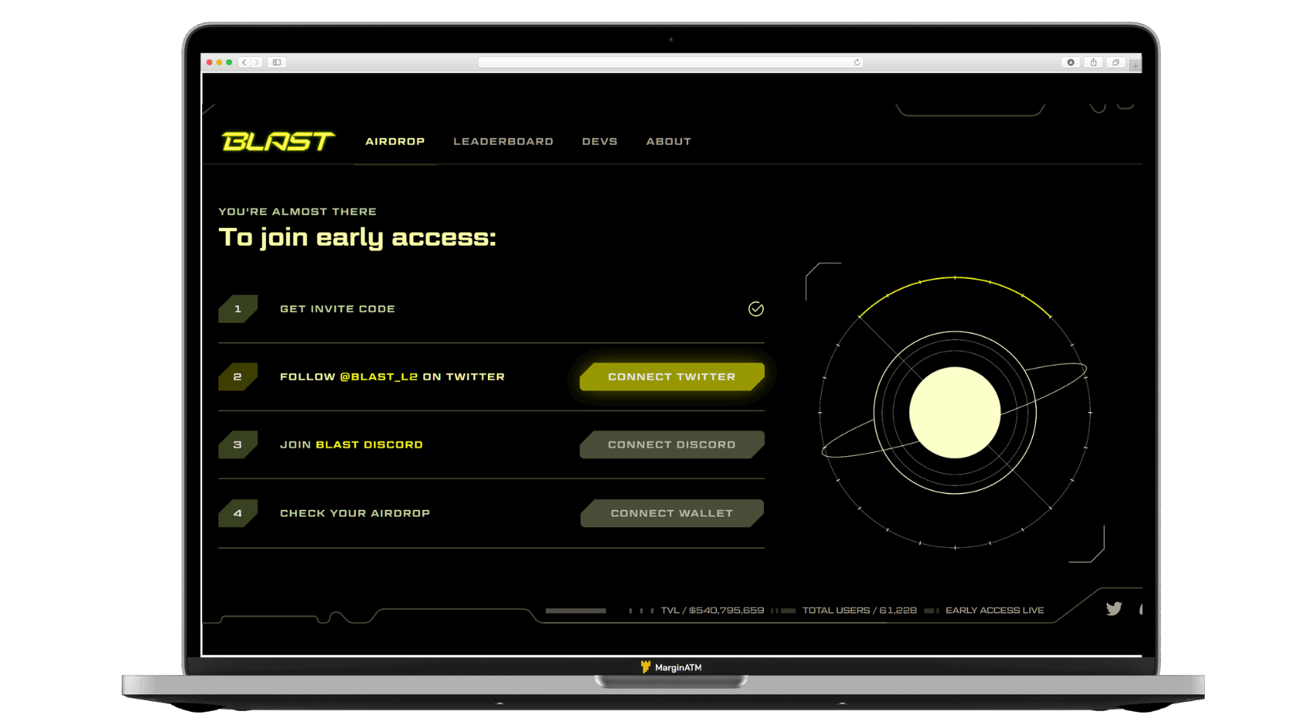Click the Get Invite Code text
Screen dimensions: 1295x728
[x=338, y=309]
